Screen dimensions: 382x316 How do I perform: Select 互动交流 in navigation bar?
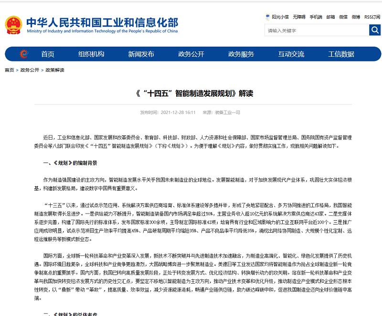[291, 54]
